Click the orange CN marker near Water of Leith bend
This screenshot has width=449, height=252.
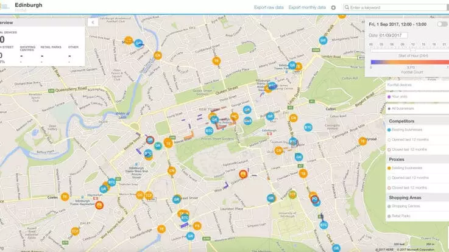[158, 55]
